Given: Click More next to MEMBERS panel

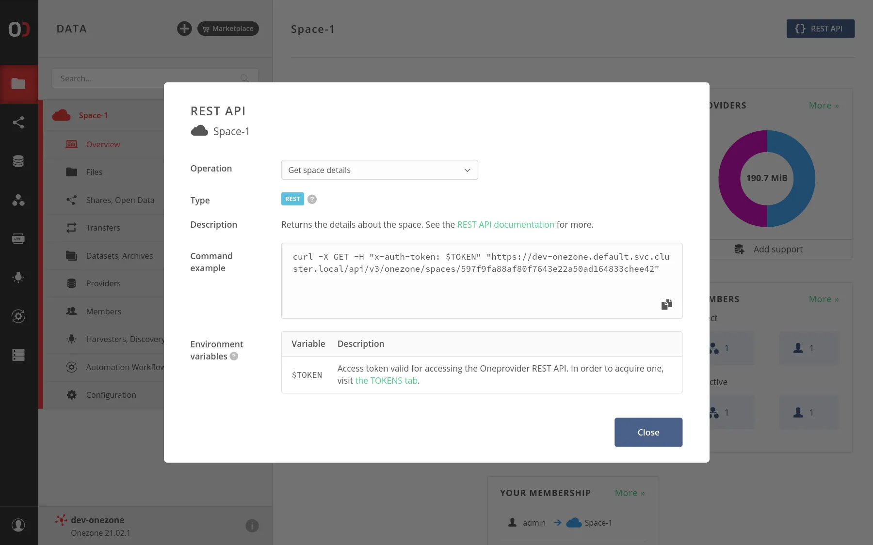Looking at the screenshot, I should tap(824, 299).
